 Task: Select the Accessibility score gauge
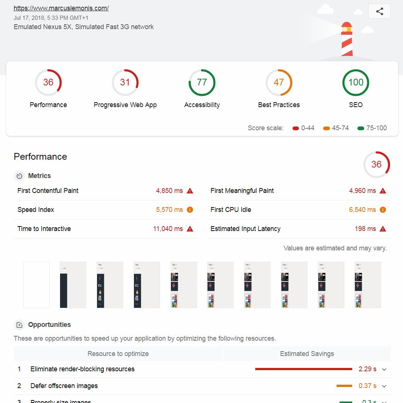(x=202, y=83)
